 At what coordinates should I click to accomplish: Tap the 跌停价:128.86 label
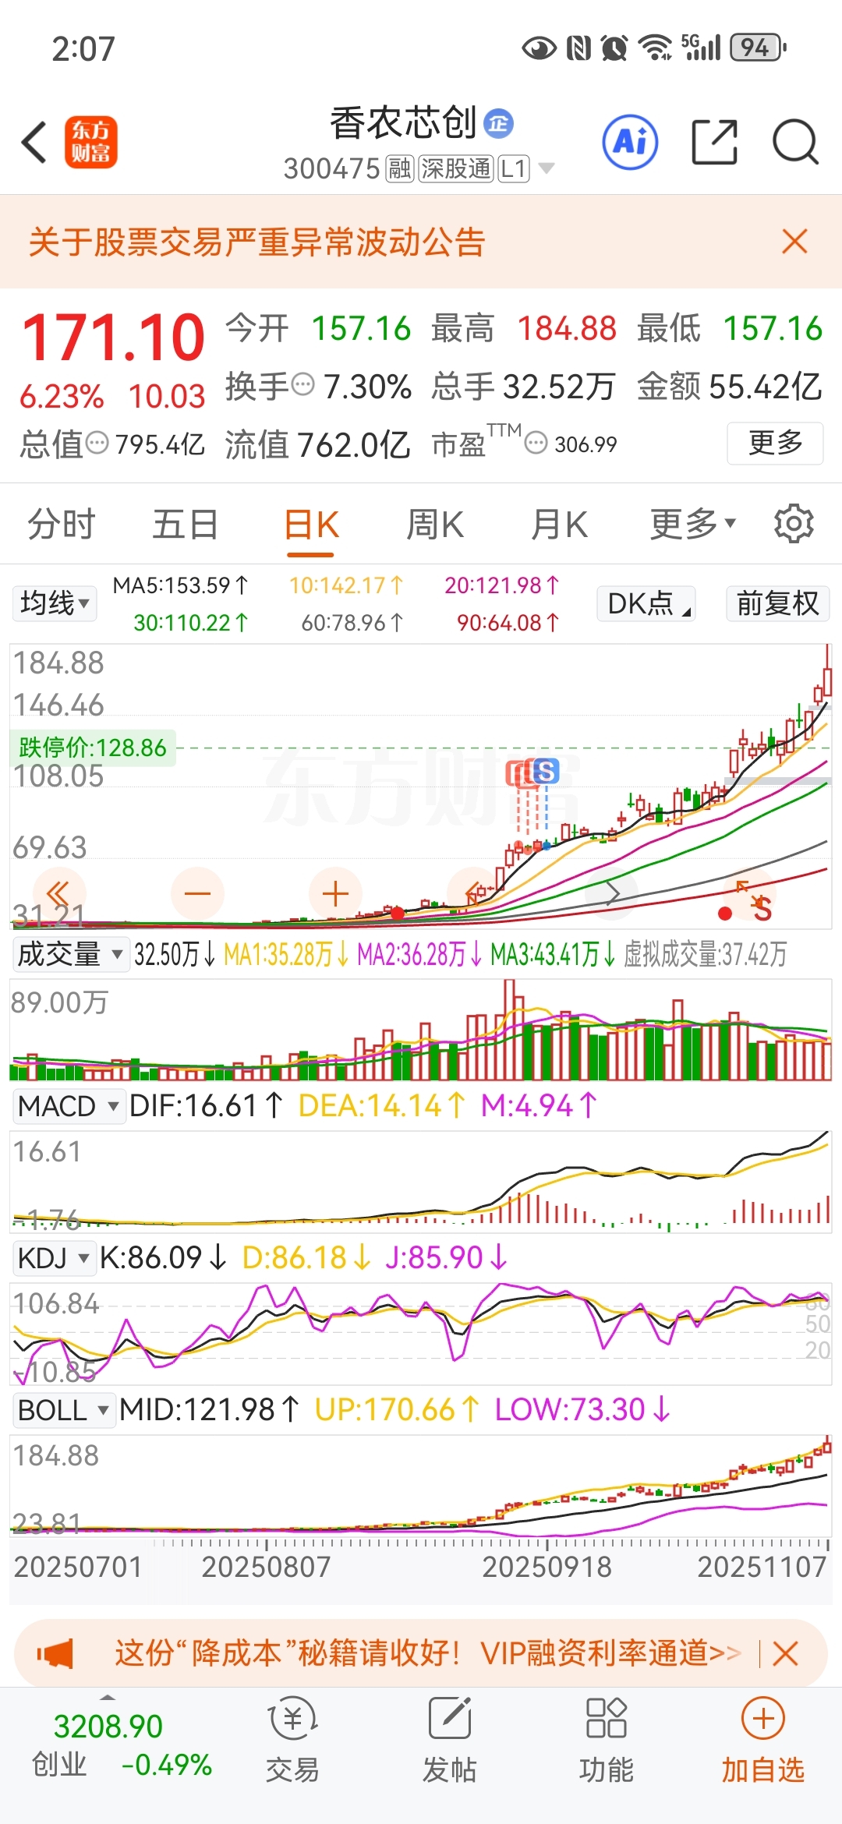pos(93,748)
